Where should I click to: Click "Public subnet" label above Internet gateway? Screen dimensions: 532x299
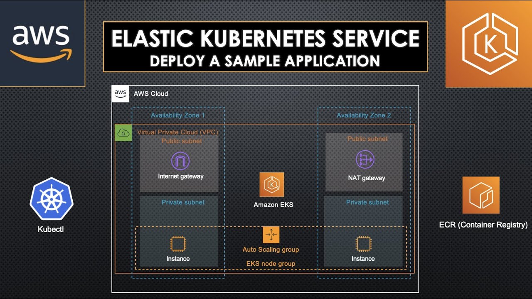[x=182, y=141]
